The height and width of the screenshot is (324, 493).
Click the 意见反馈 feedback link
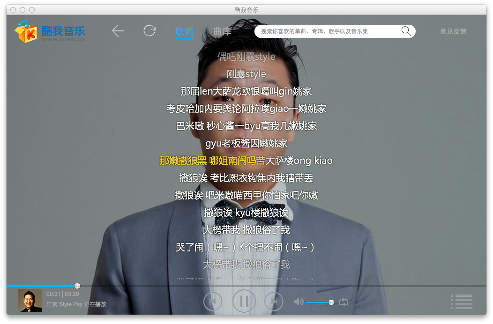point(453,32)
